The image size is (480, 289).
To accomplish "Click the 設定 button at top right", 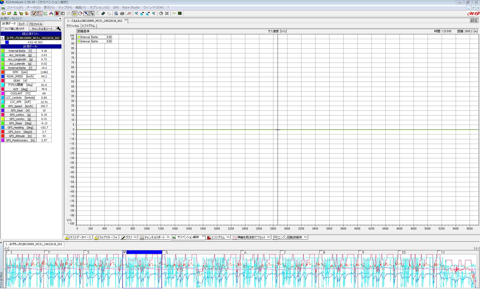I will point(474,21).
